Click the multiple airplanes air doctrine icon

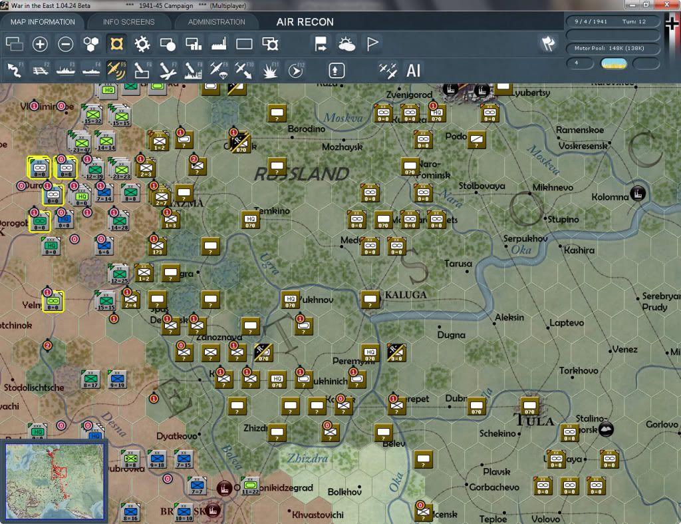(x=388, y=71)
